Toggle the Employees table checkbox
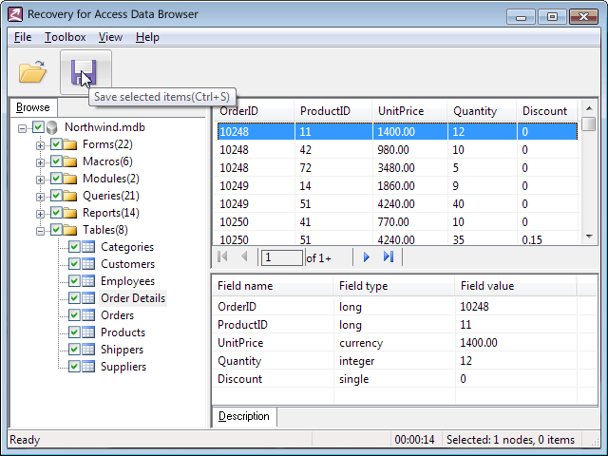This screenshot has width=608, height=456. tap(74, 281)
